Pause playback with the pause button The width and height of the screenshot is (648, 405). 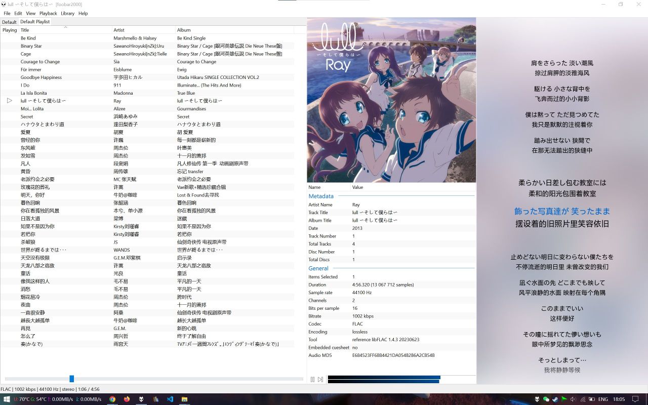click(312, 379)
